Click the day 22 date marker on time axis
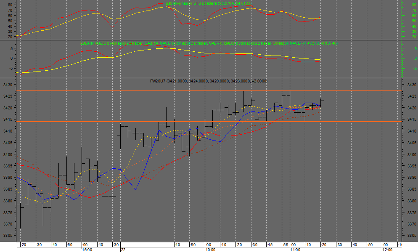 pos(123,249)
